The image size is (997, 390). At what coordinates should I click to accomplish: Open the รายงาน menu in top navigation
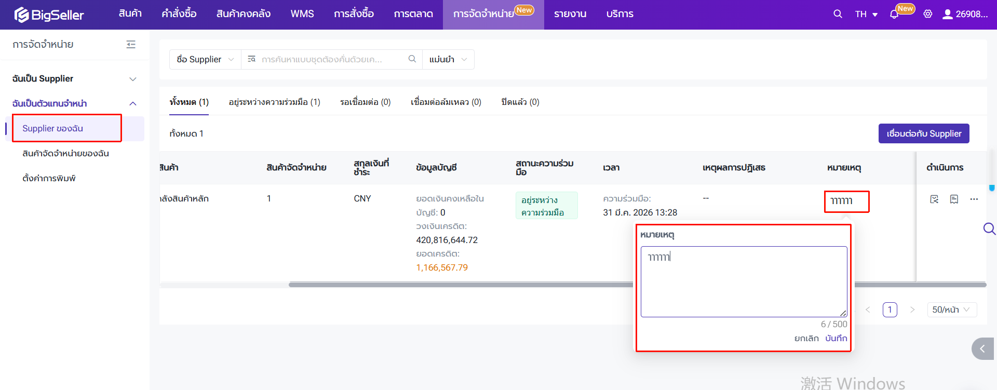570,14
